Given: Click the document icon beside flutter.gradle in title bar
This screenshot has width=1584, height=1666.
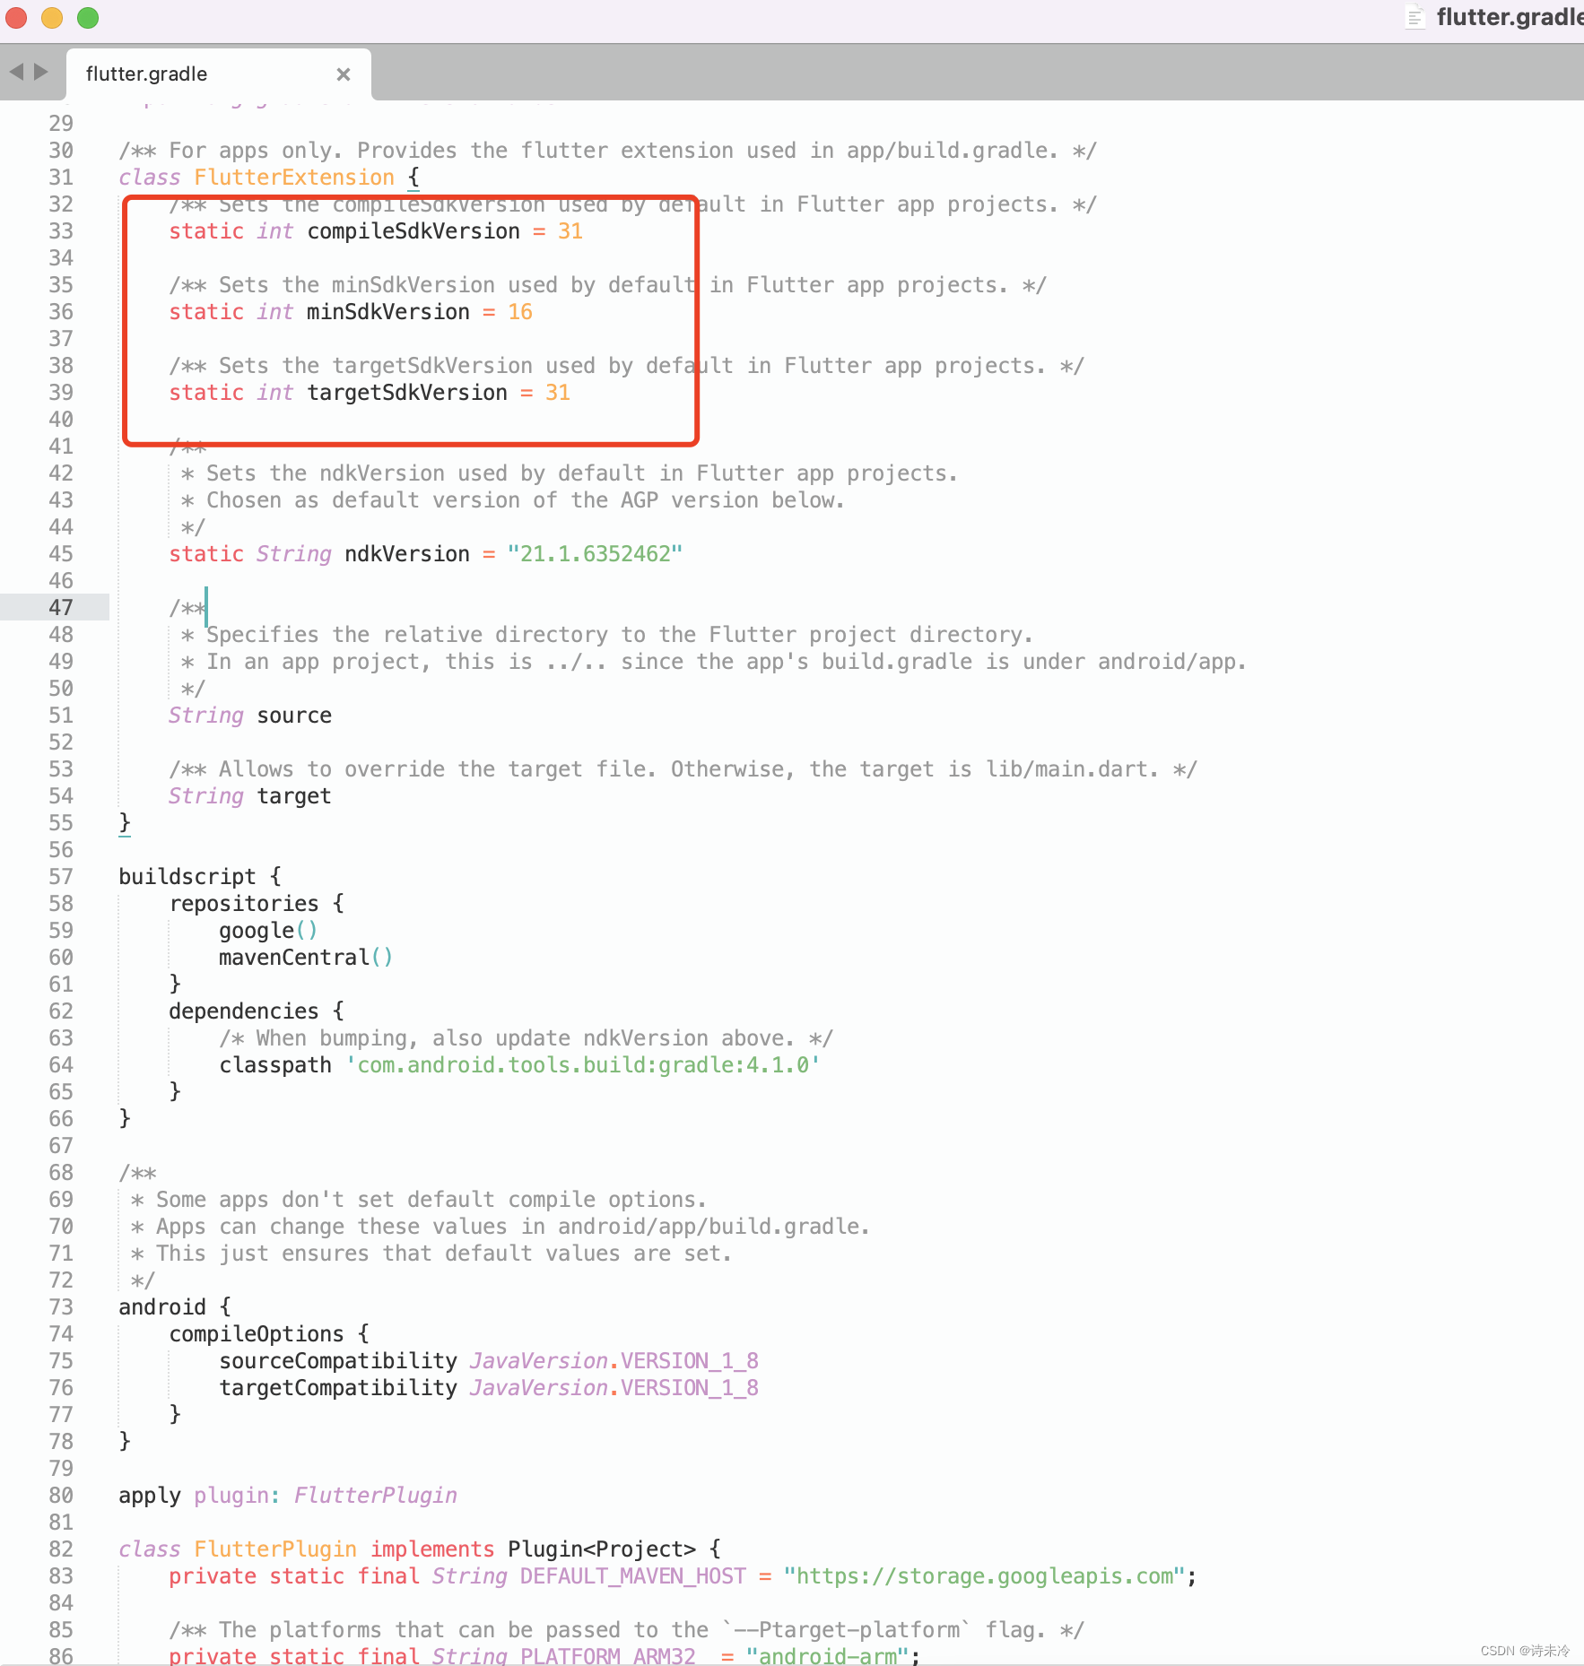Looking at the screenshot, I should coord(1414,17).
